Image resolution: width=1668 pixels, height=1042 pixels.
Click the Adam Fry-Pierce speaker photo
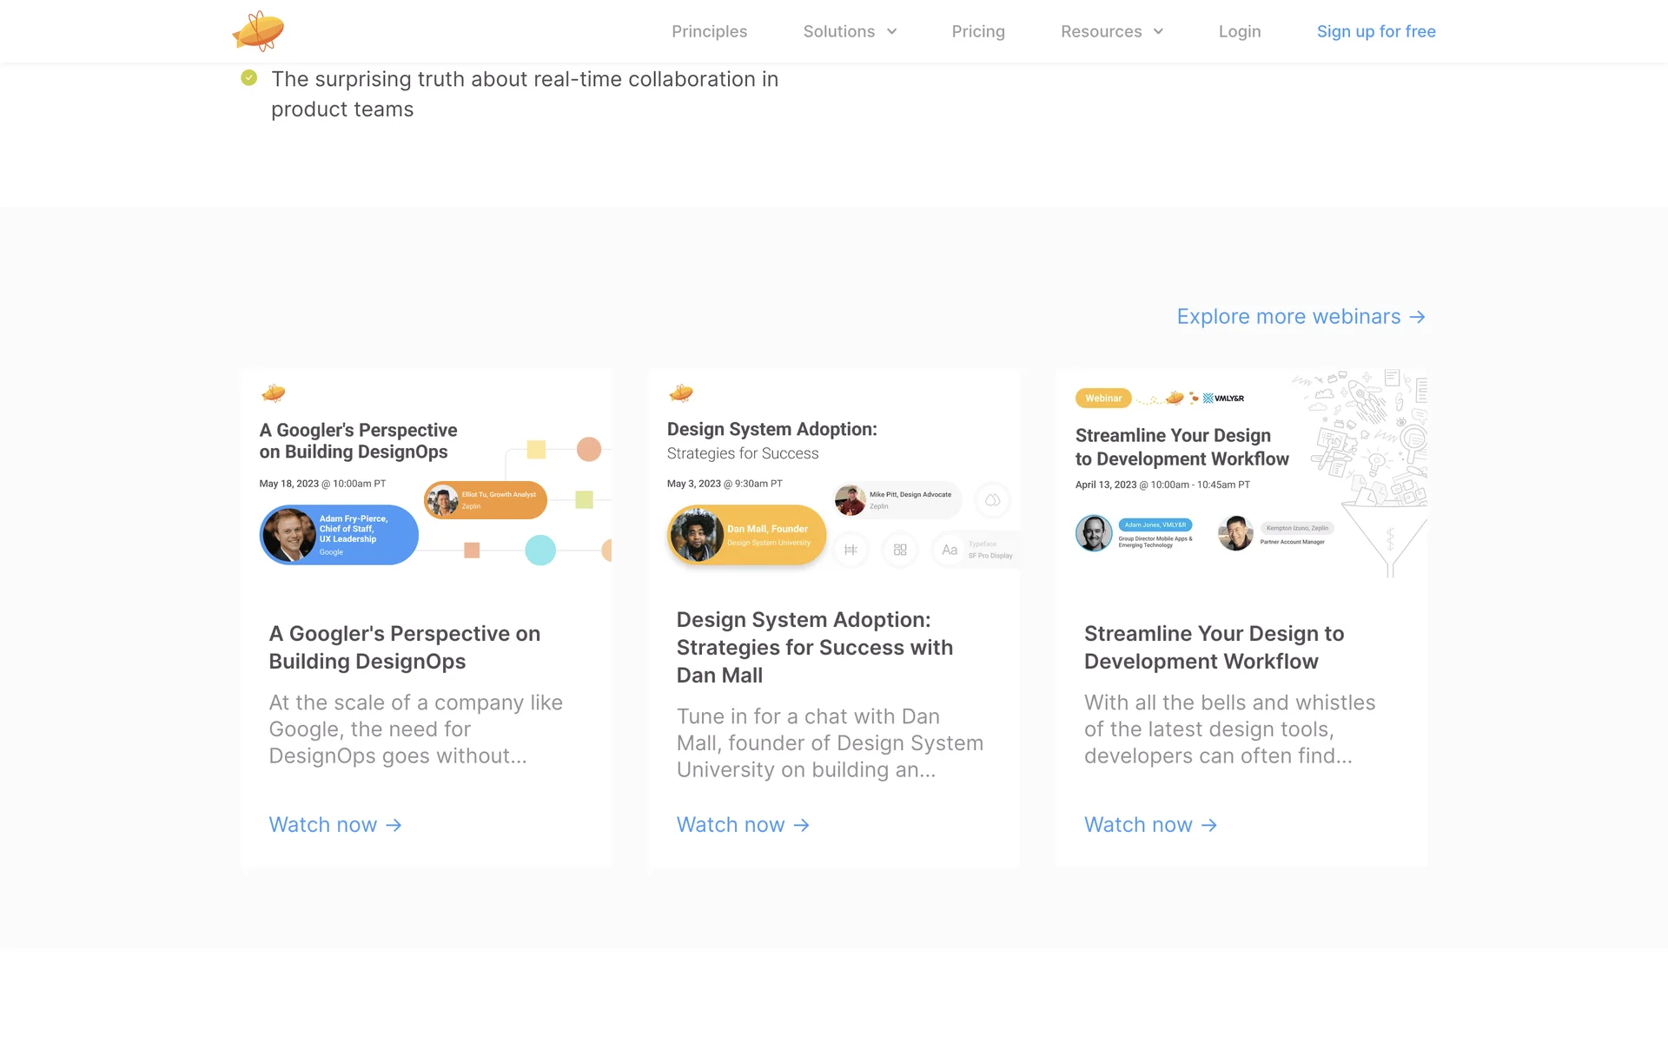289,535
